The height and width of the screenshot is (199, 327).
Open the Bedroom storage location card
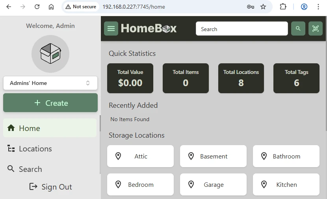(x=140, y=184)
